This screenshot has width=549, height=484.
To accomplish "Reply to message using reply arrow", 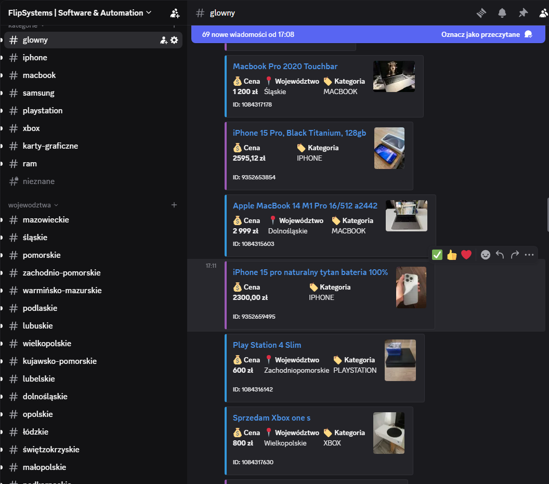I will (x=500, y=255).
